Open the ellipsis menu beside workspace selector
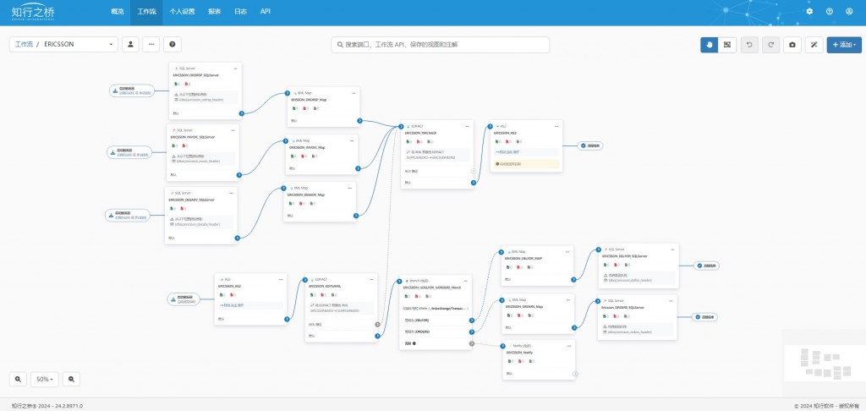The height and width of the screenshot is (411, 866). 151,44
